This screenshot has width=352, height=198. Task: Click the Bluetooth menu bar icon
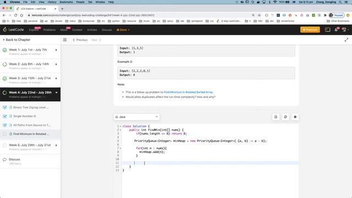pyautogui.click(x=269, y=2)
